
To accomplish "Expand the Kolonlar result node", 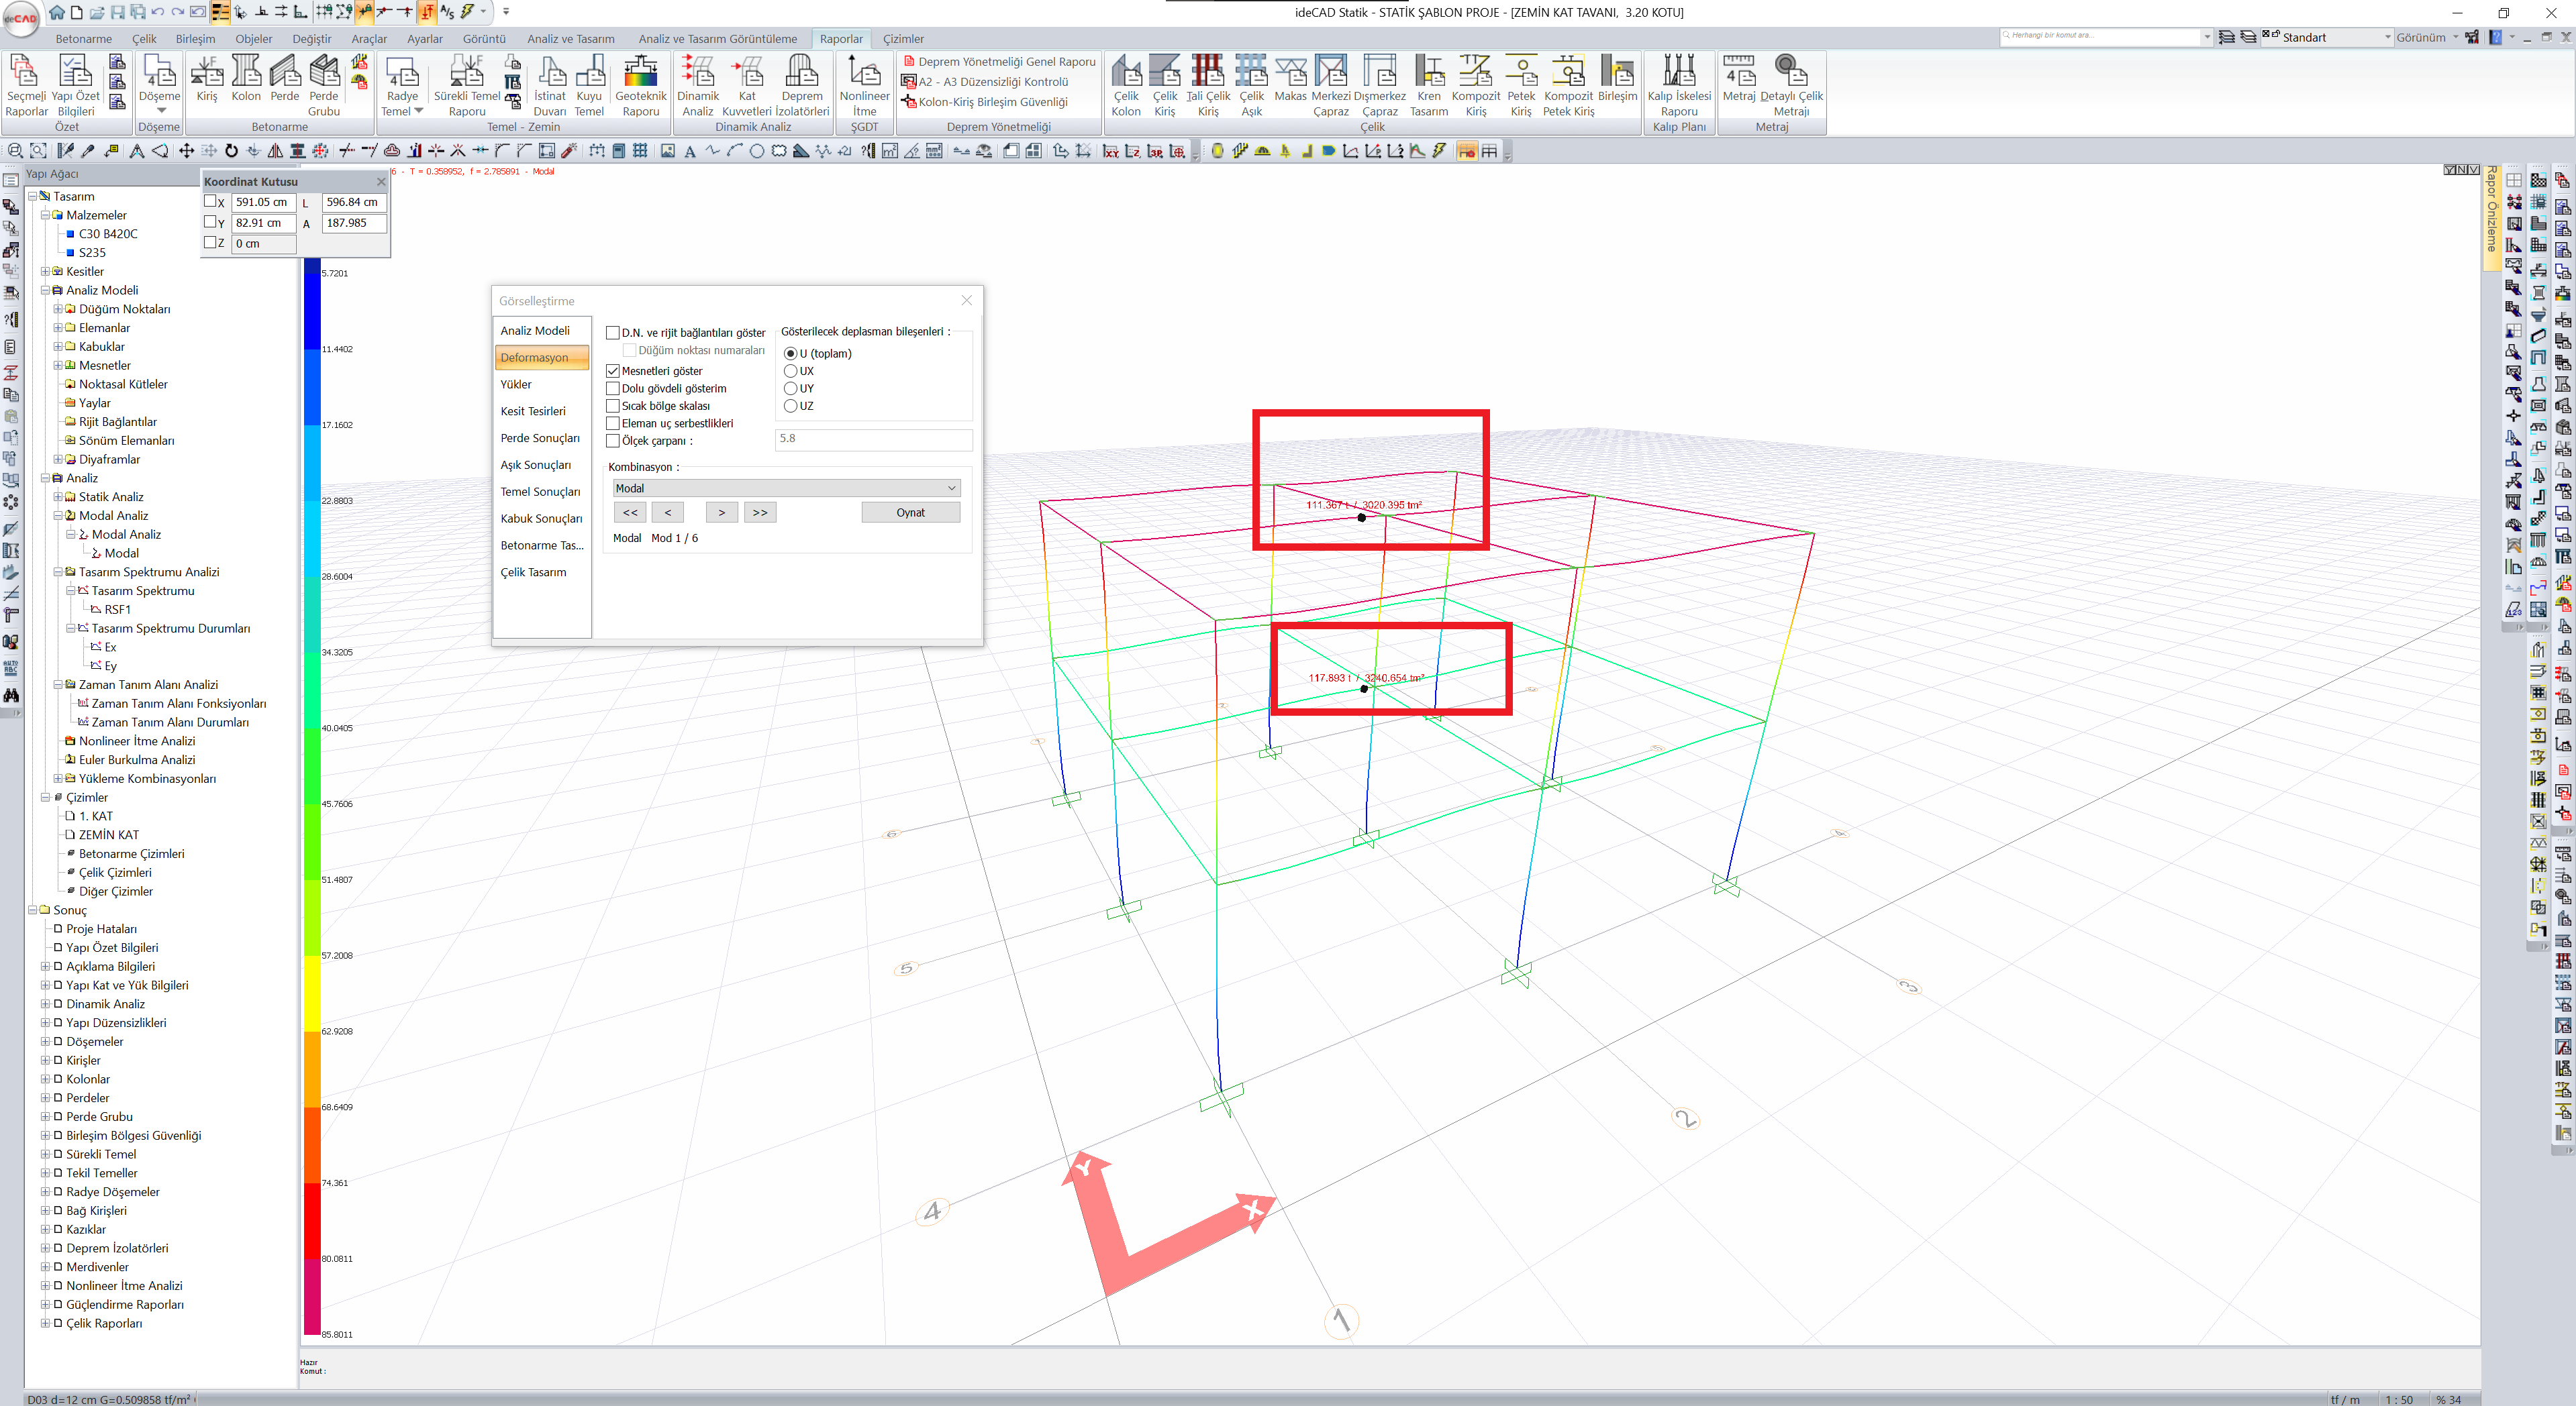I will [x=45, y=1079].
